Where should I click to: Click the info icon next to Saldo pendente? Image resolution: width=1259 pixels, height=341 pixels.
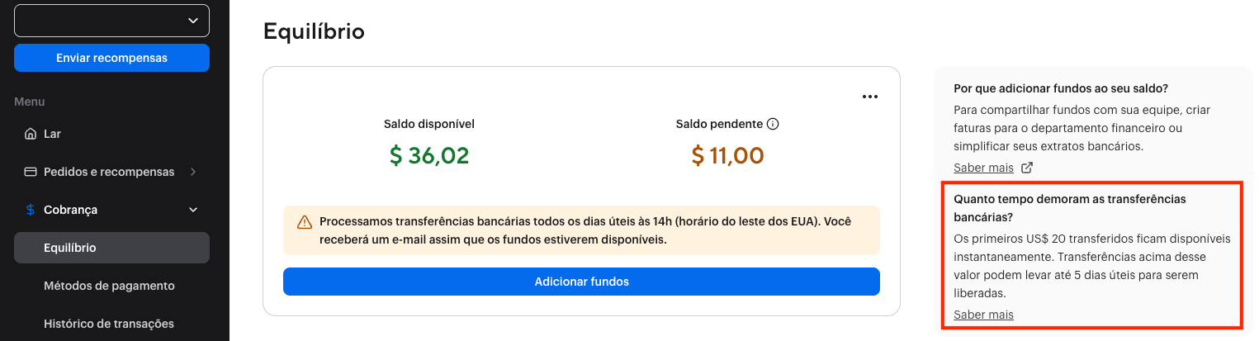pyautogui.click(x=773, y=124)
